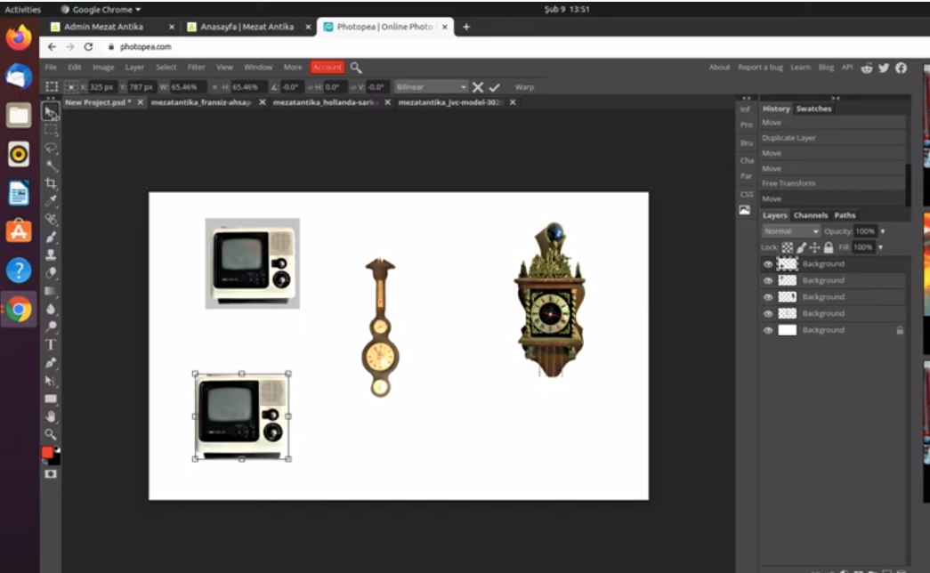The image size is (930, 573).
Task: Click the red Account button
Action: (x=327, y=68)
